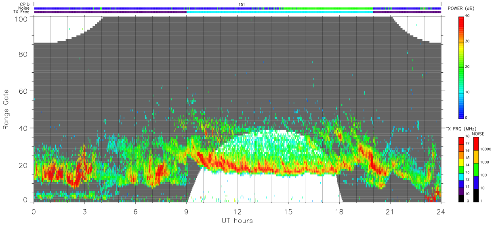Click the TX Freq row label

coord(22,12)
